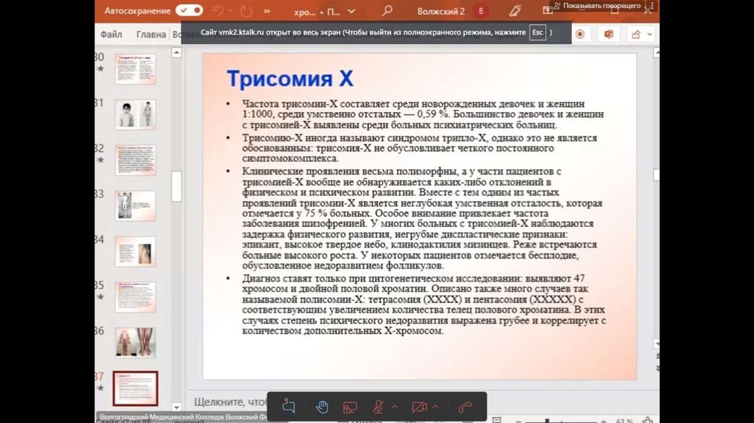754x423 pixels.
Task: Click the search magnifier in the title bar
Action: point(387,10)
